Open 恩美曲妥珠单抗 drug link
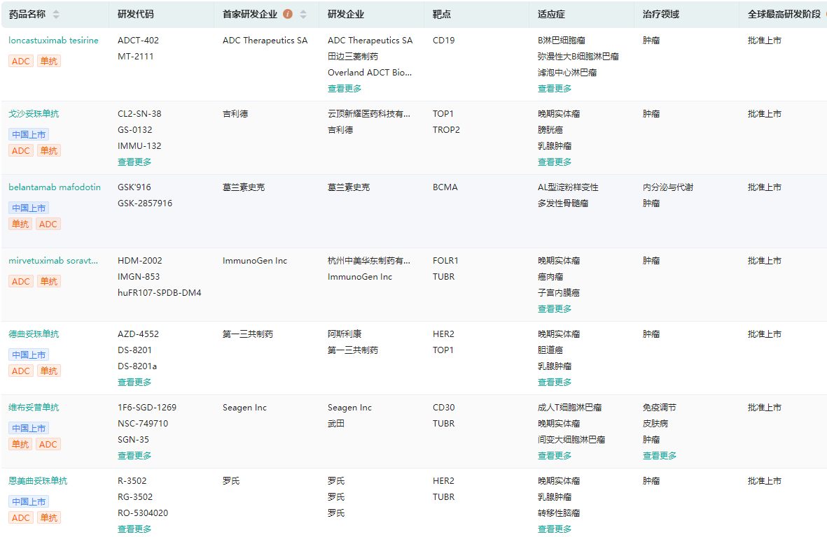 38,480
